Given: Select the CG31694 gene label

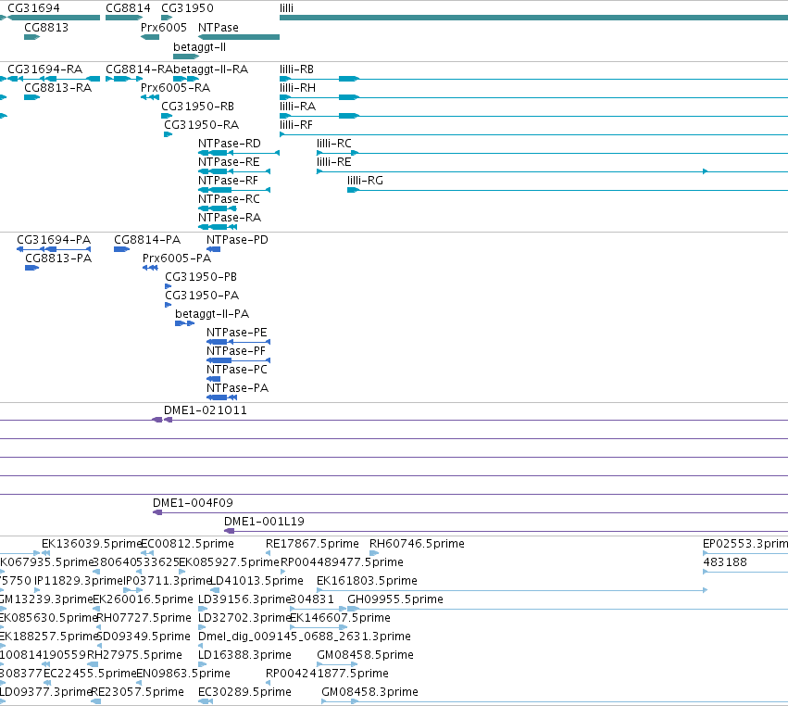Looking at the screenshot, I should (x=33, y=8).
